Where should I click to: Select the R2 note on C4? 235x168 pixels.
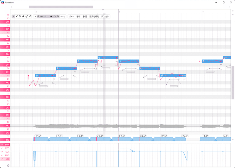[184, 76]
